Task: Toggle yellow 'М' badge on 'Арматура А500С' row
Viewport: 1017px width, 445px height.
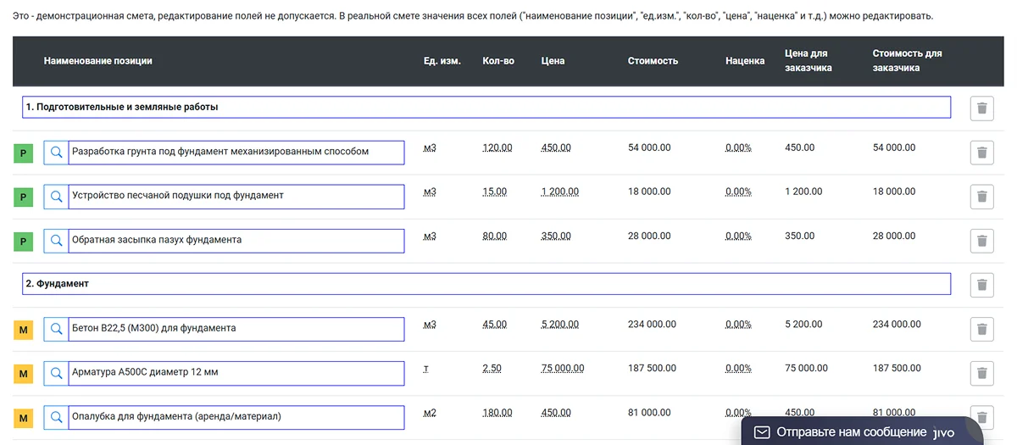Action: (23, 374)
